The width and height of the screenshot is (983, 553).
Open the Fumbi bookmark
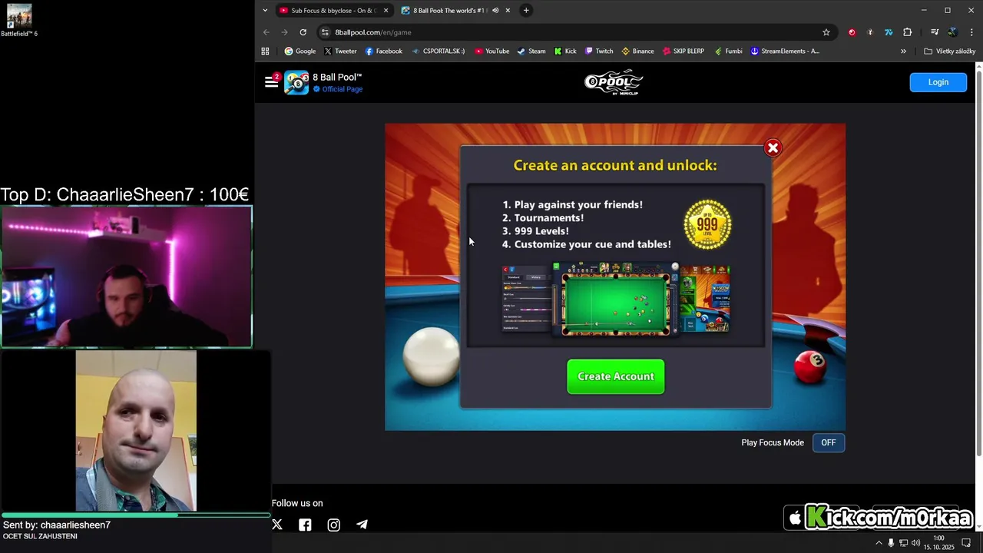click(728, 51)
